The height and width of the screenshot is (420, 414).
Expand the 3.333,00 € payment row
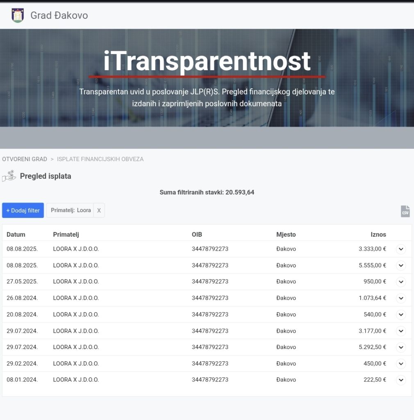[x=401, y=249]
